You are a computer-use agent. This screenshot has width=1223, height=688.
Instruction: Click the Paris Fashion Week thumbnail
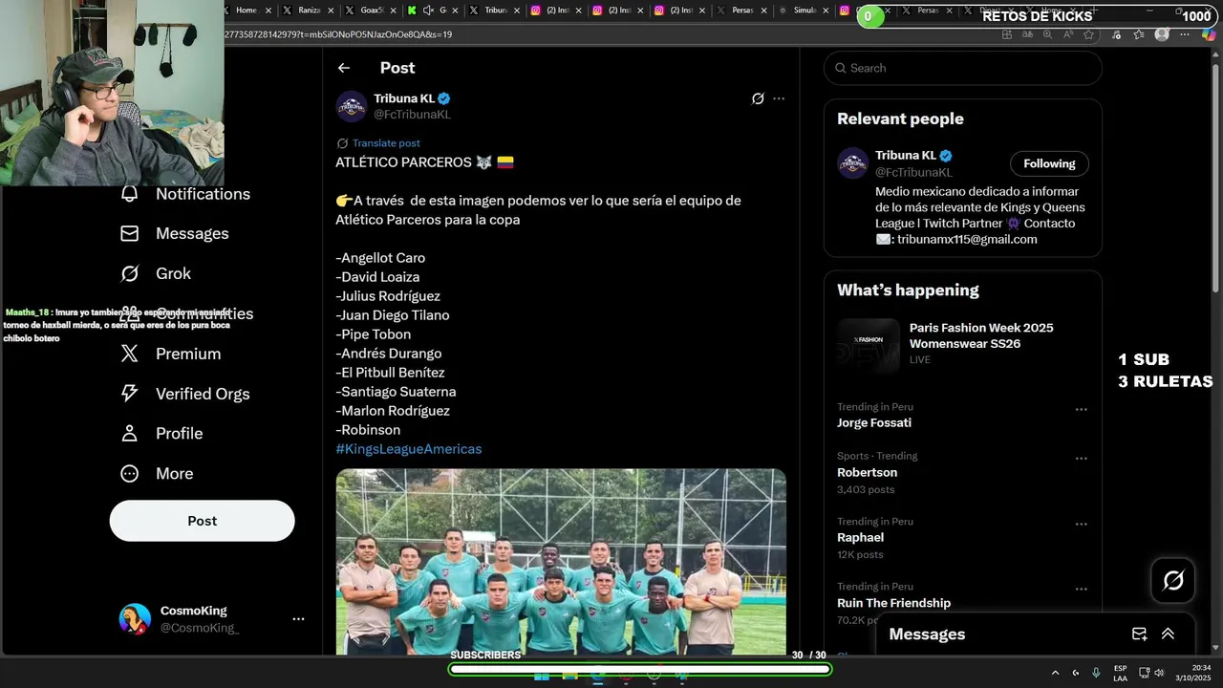point(869,345)
